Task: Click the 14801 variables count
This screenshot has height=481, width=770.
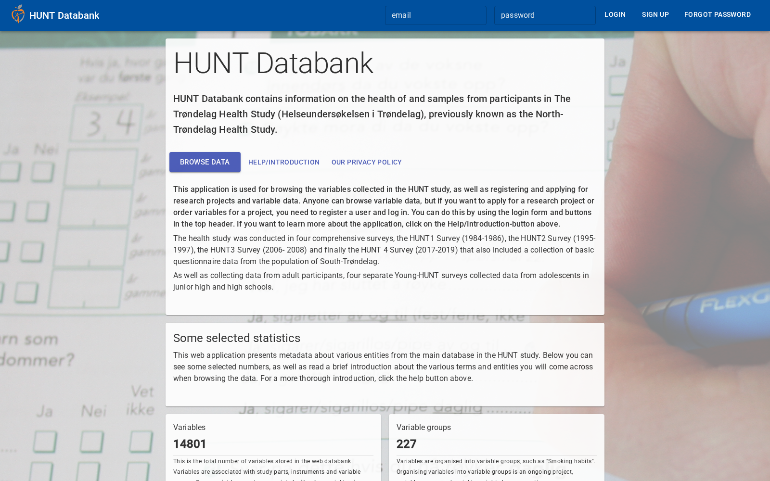Action: (190, 444)
